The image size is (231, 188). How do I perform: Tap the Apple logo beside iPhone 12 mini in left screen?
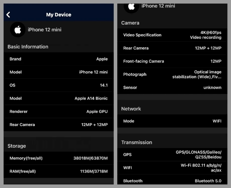click(x=18, y=30)
